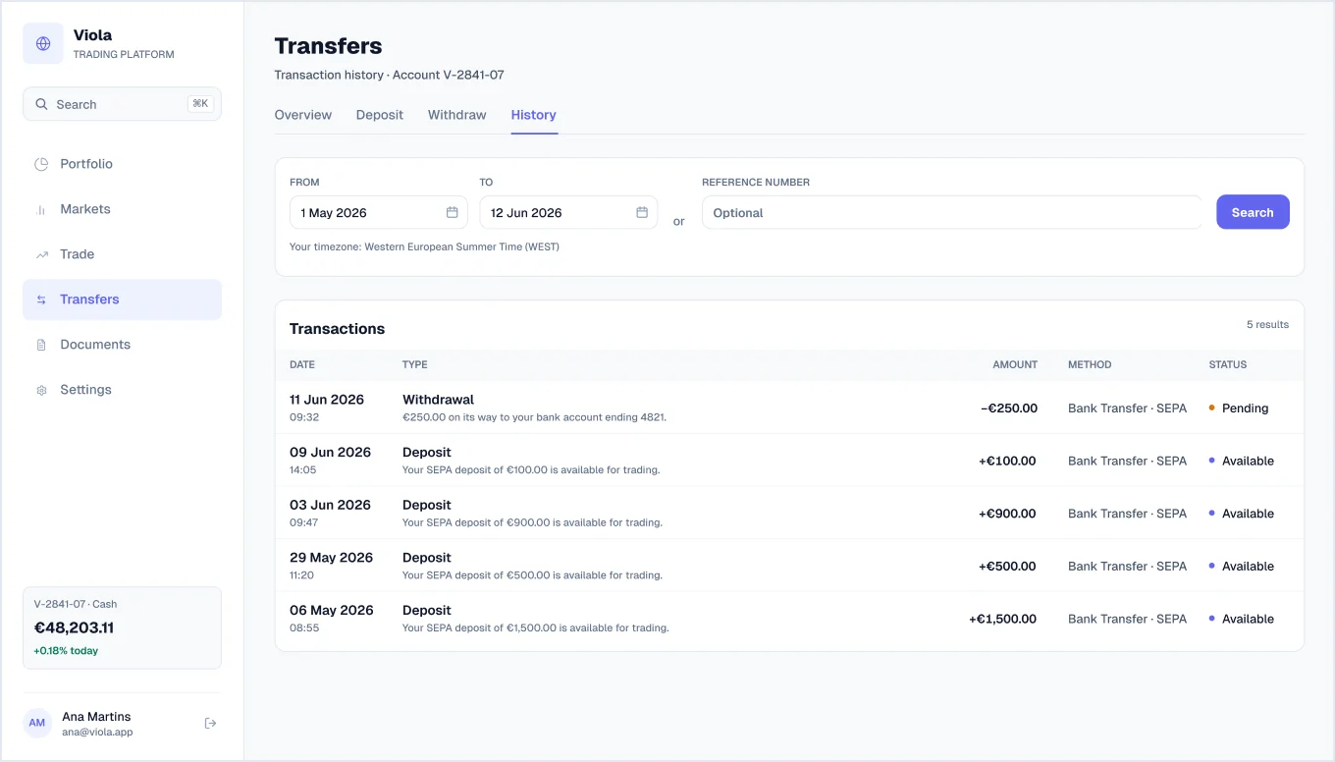
Task: Click the 11 Jun 2026 Withdrawal row title
Action: point(438,400)
